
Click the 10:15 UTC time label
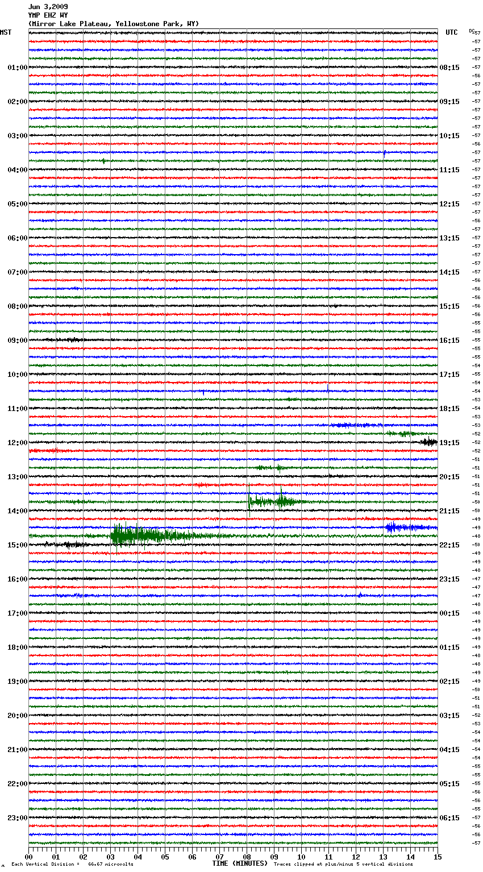click(449, 136)
